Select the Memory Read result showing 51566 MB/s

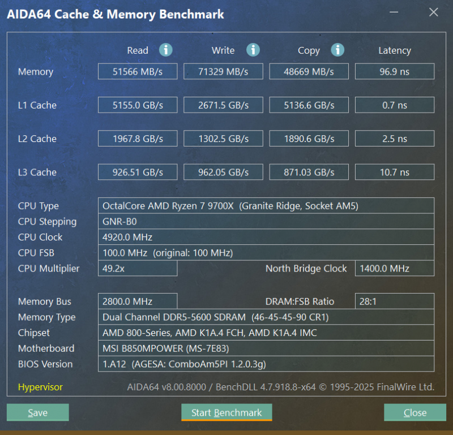[x=137, y=71]
